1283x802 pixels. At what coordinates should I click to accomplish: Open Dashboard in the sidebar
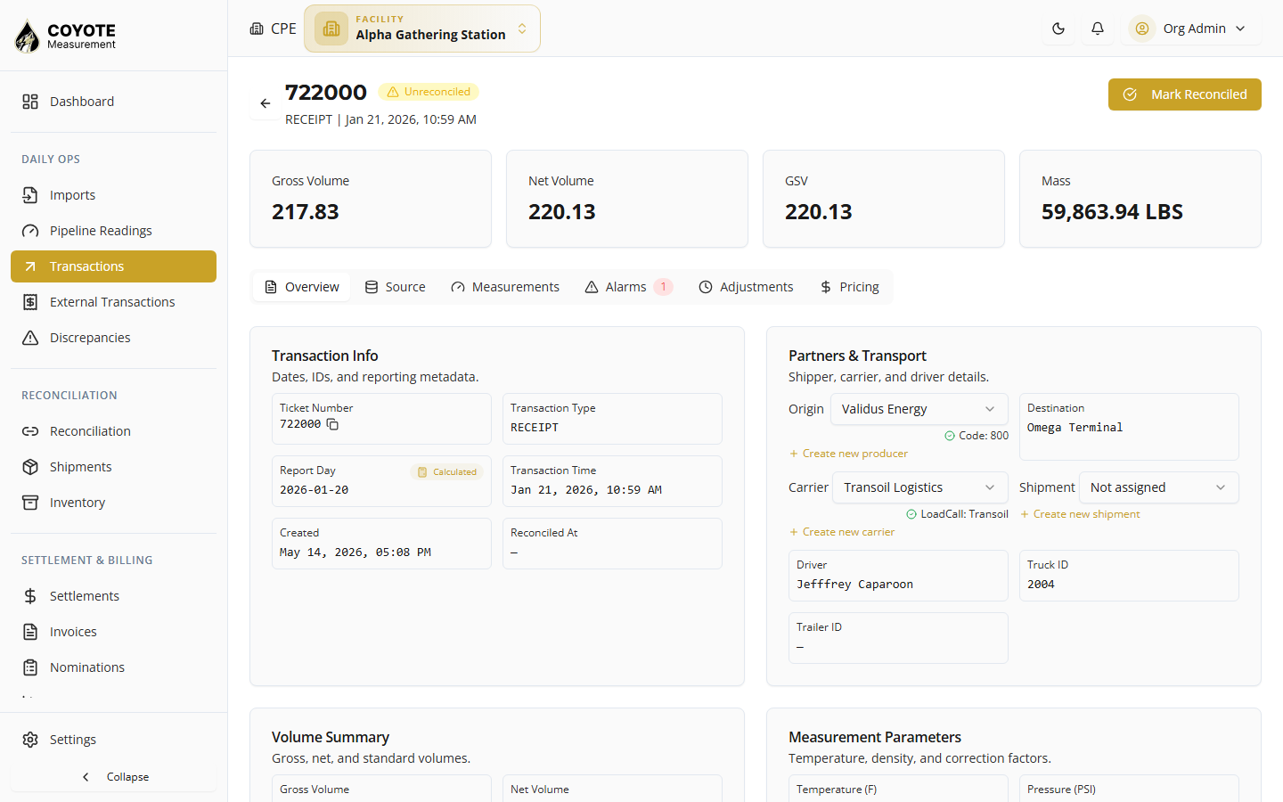click(x=113, y=102)
